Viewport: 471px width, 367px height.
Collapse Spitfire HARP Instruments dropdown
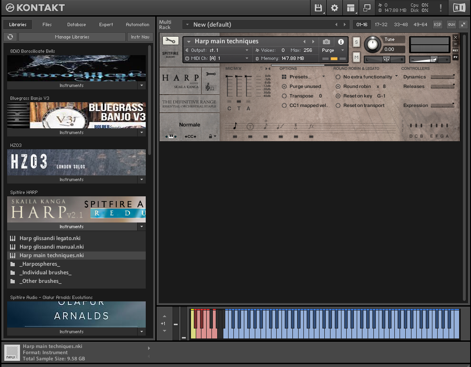(x=141, y=227)
